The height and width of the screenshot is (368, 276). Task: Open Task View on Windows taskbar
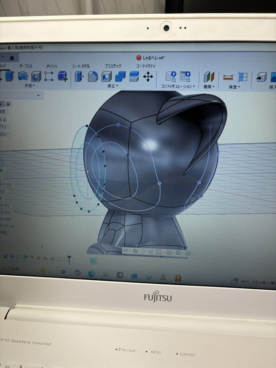pos(63,271)
